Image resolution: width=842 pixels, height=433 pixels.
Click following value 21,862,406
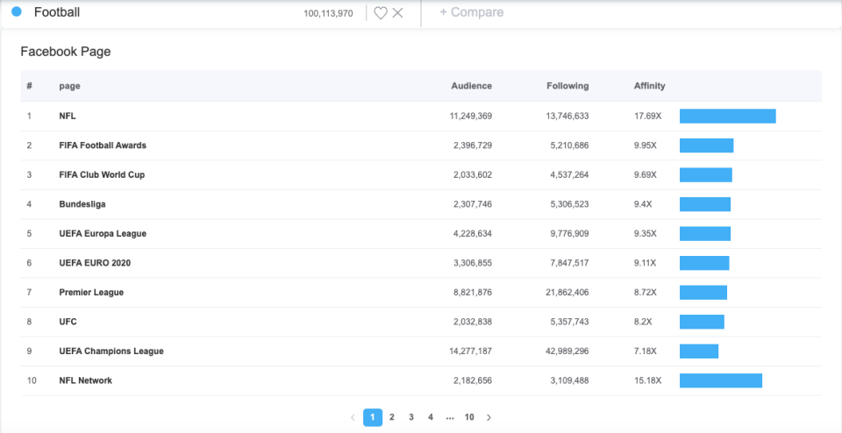(x=567, y=293)
